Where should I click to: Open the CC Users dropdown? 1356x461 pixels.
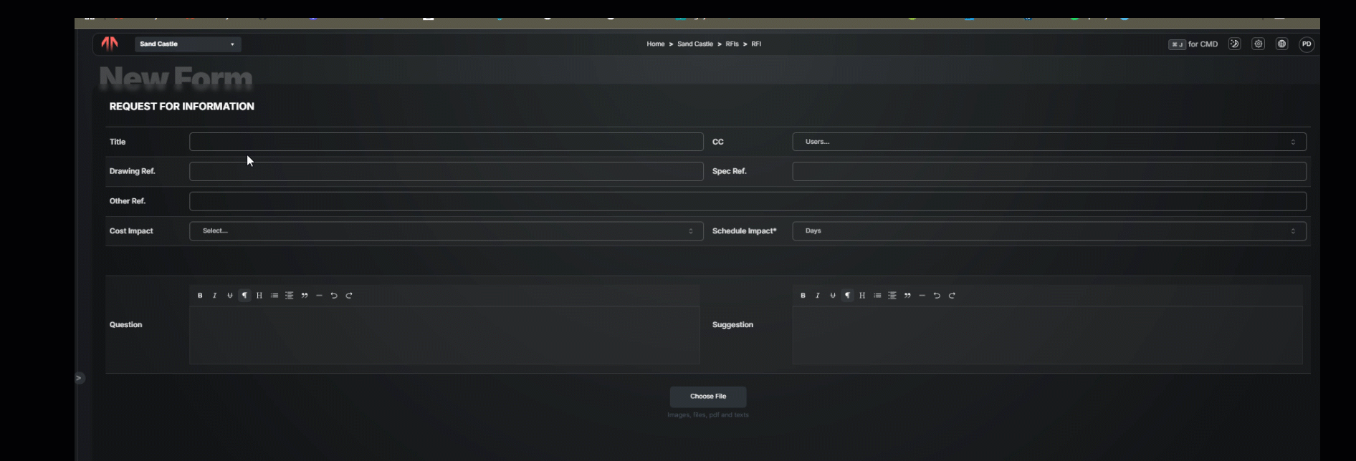[x=1049, y=142]
